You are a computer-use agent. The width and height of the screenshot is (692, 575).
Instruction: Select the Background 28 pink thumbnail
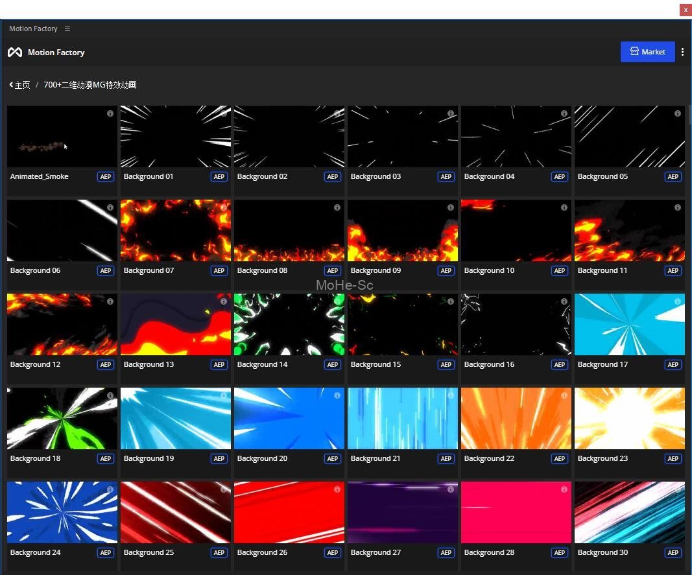point(516,512)
